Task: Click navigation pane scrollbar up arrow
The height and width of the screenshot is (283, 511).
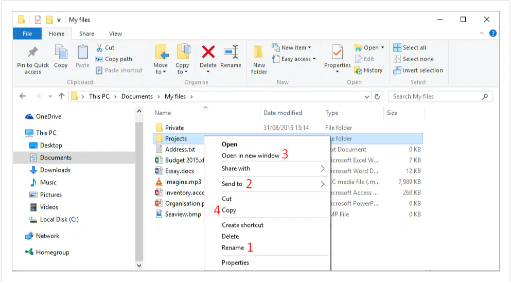Action: pyautogui.click(x=139, y=111)
